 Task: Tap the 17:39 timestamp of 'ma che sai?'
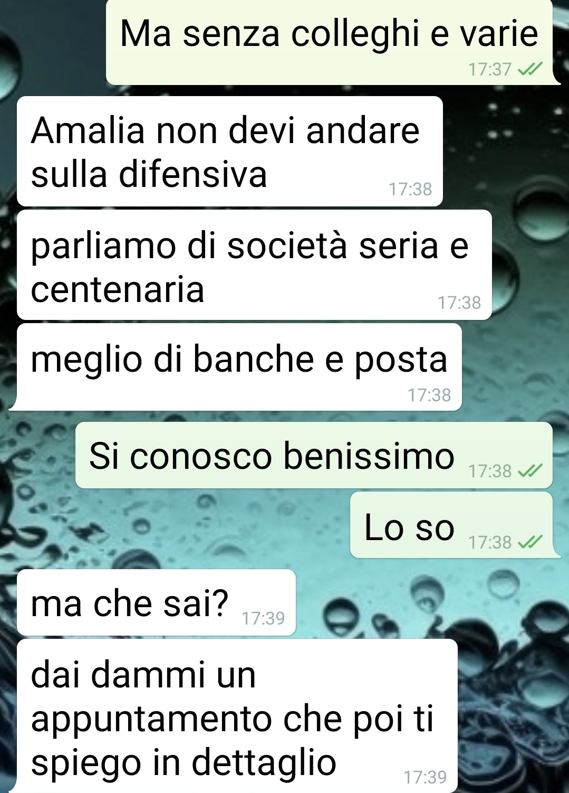click(263, 618)
